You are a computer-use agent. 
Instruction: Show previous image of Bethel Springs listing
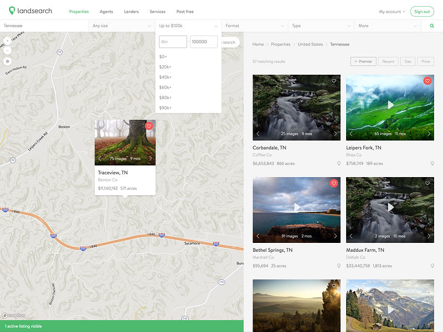(x=257, y=236)
